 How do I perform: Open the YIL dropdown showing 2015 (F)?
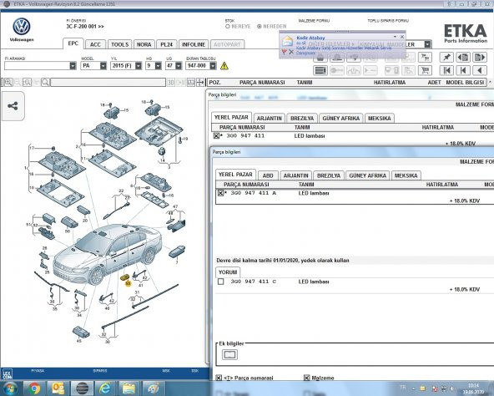[139, 66]
